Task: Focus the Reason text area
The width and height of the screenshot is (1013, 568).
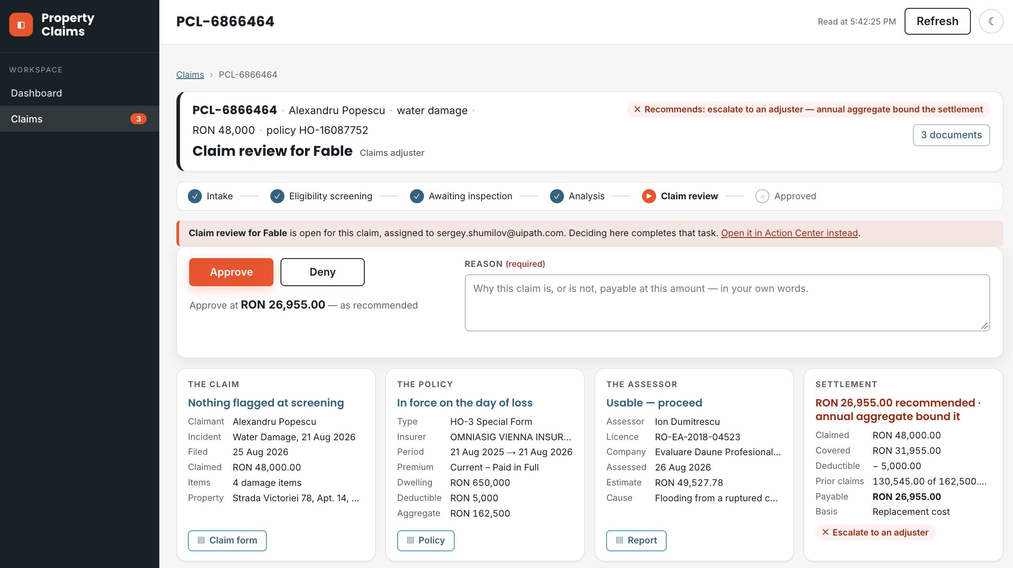Action: (727, 303)
